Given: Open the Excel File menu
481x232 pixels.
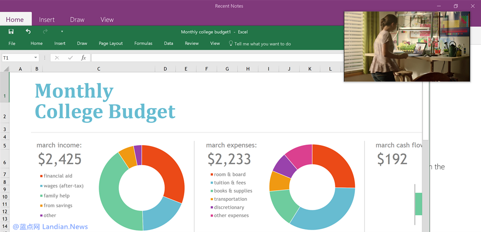Looking at the screenshot, I should coord(12,43).
